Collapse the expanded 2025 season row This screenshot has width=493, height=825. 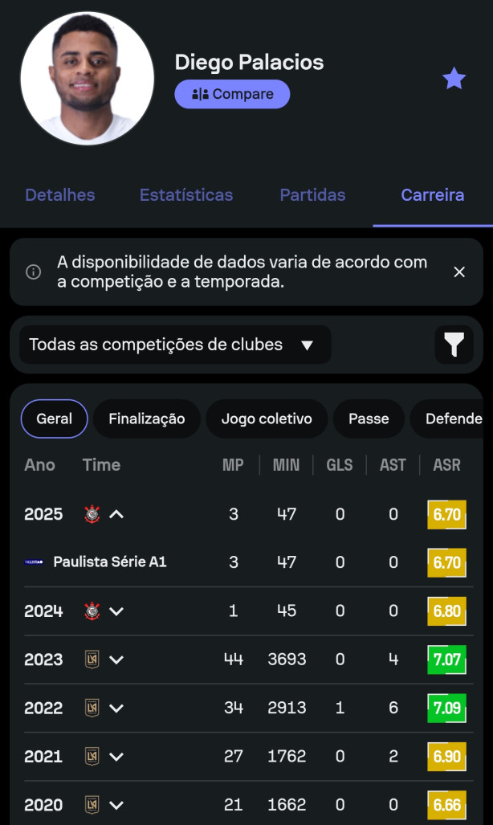tap(116, 514)
